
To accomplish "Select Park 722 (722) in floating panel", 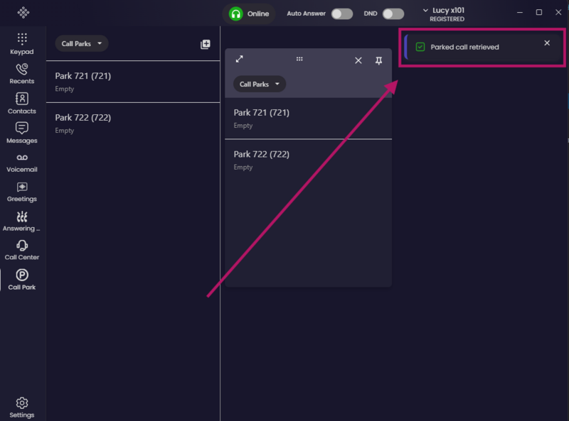I will pos(309,160).
